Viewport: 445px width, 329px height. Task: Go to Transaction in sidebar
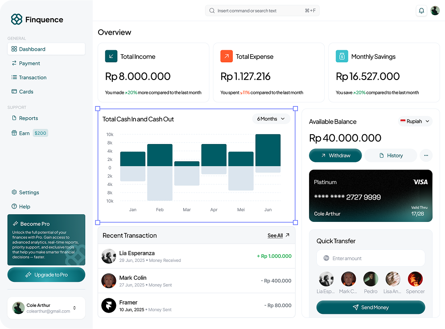33,77
